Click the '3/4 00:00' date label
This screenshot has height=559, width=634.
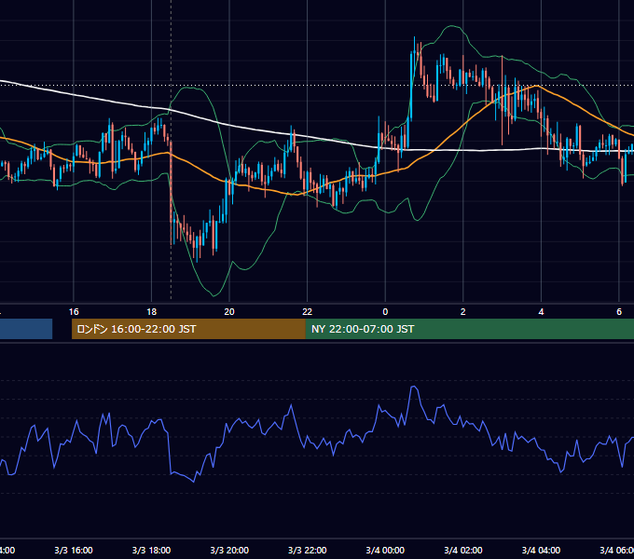tap(385, 550)
